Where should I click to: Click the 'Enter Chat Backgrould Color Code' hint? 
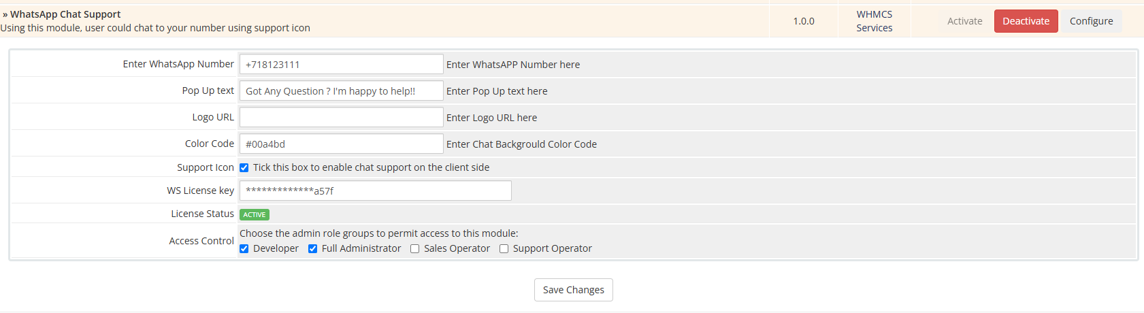click(521, 144)
